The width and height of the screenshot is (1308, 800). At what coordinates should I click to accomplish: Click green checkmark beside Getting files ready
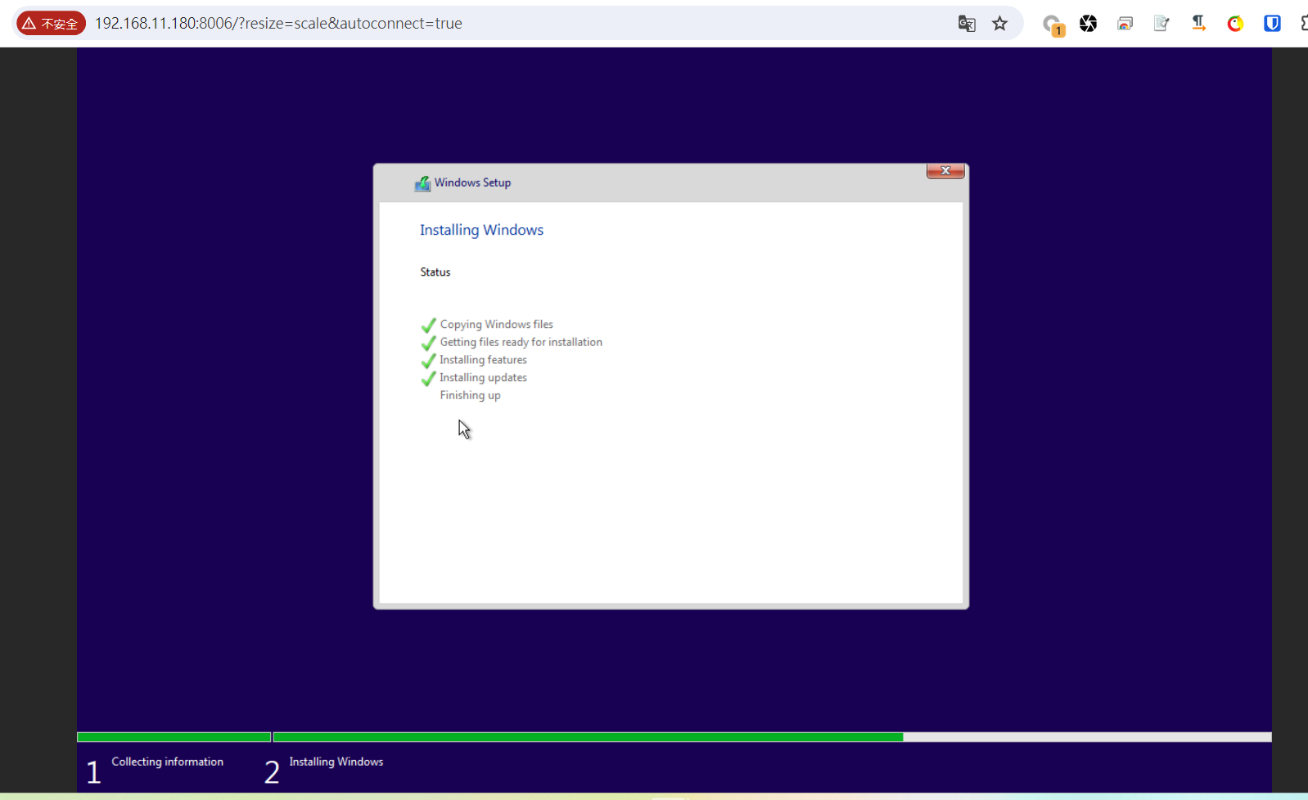[x=428, y=343]
